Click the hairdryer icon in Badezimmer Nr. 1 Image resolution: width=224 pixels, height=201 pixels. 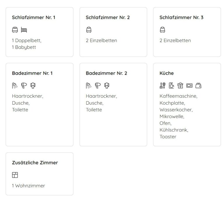tap(24, 85)
